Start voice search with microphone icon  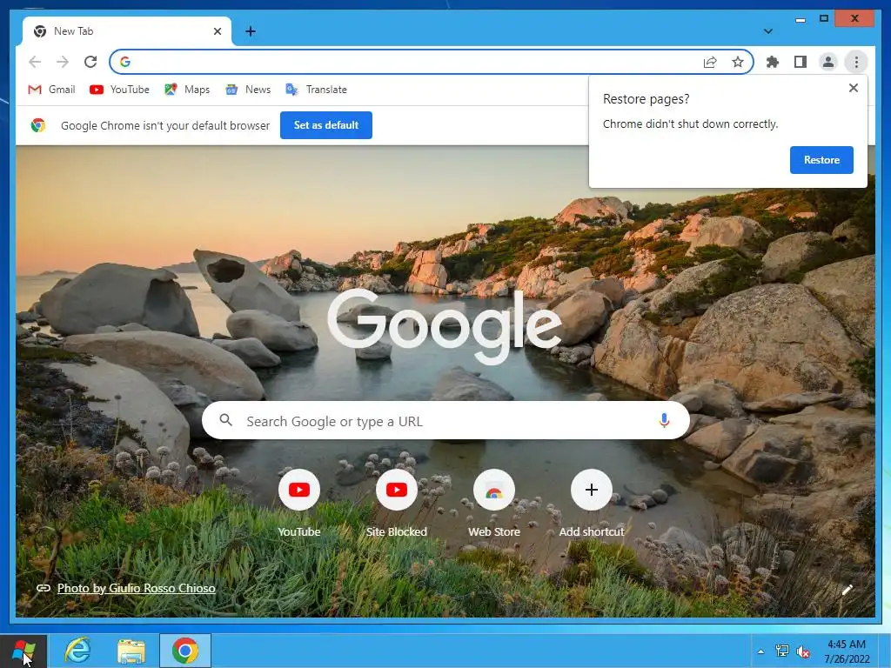(664, 421)
